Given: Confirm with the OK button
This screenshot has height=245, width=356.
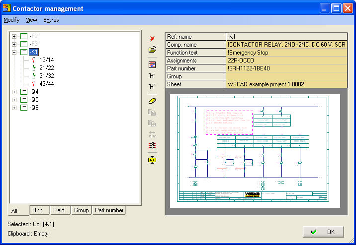Looking at the screenshot, I should pos(323,232).
